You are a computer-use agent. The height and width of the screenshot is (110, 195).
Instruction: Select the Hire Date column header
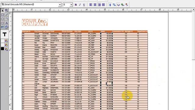pos(78,31)
